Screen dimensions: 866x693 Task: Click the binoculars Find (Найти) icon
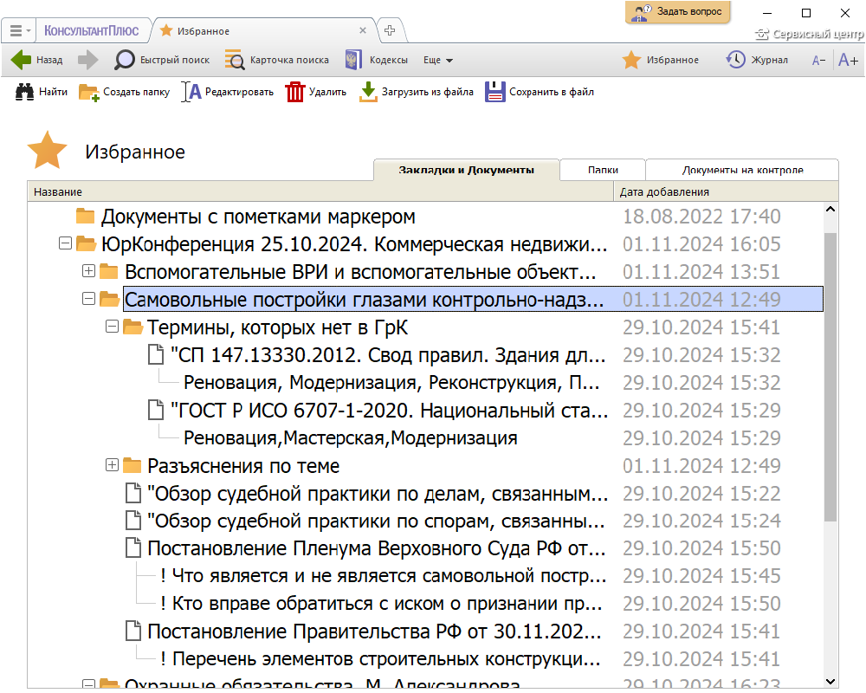25,92
